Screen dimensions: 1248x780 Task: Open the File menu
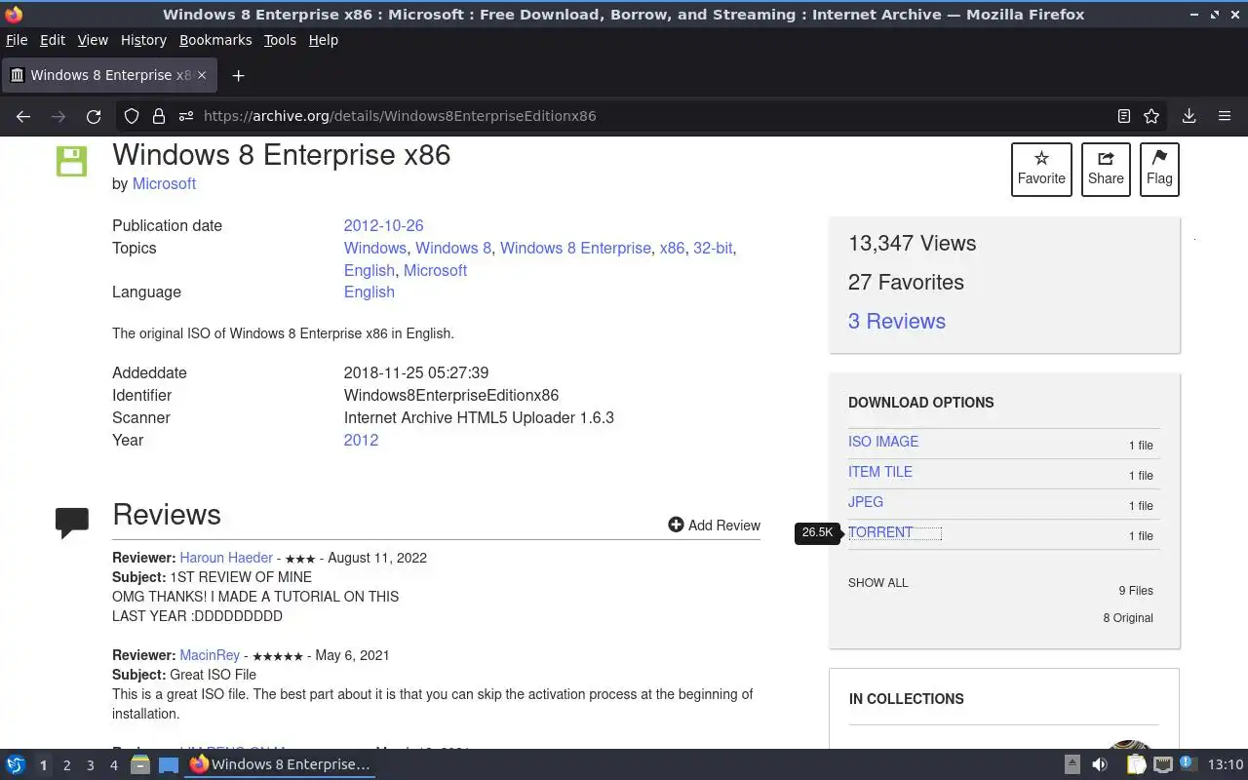17,40
